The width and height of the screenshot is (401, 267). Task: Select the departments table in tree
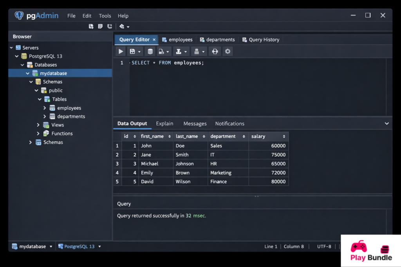pos(71,116)
